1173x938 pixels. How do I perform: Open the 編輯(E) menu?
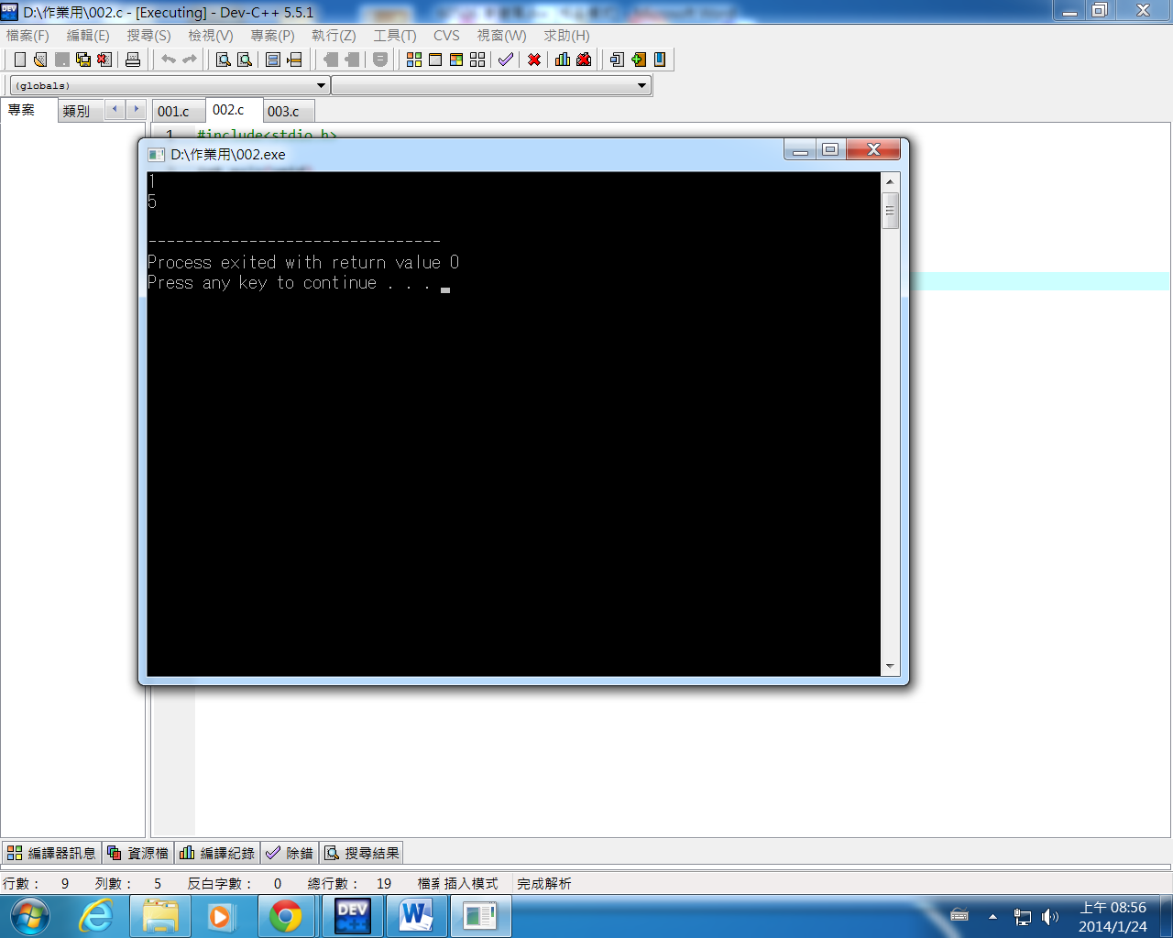(x=88, y=36)
